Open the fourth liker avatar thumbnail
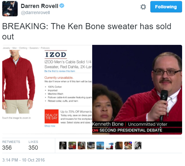This screenshot has width=185, height=166. click(x=91, y=145)
